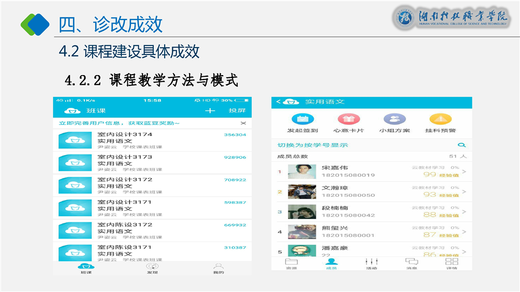Click the member search magnifier icon

coord(461,145)
